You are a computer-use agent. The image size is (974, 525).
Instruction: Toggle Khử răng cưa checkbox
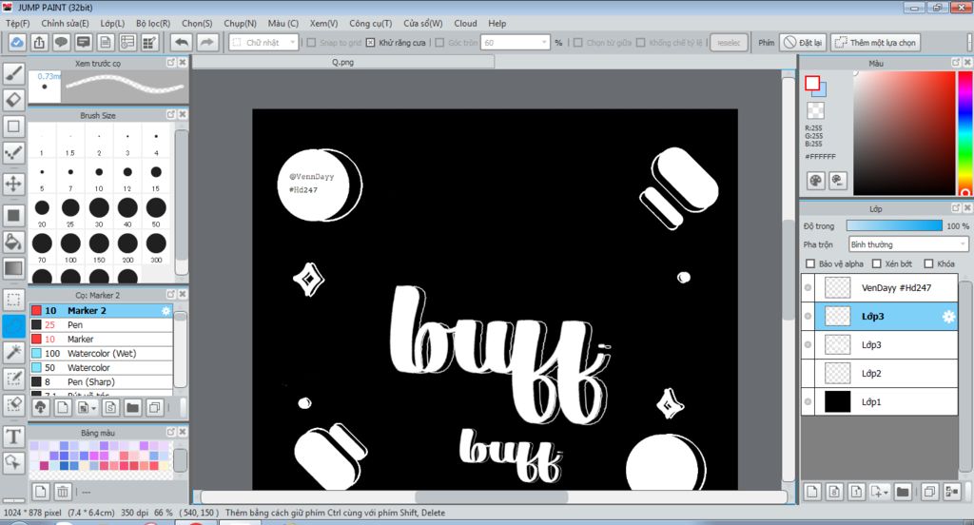coord(370,43)
